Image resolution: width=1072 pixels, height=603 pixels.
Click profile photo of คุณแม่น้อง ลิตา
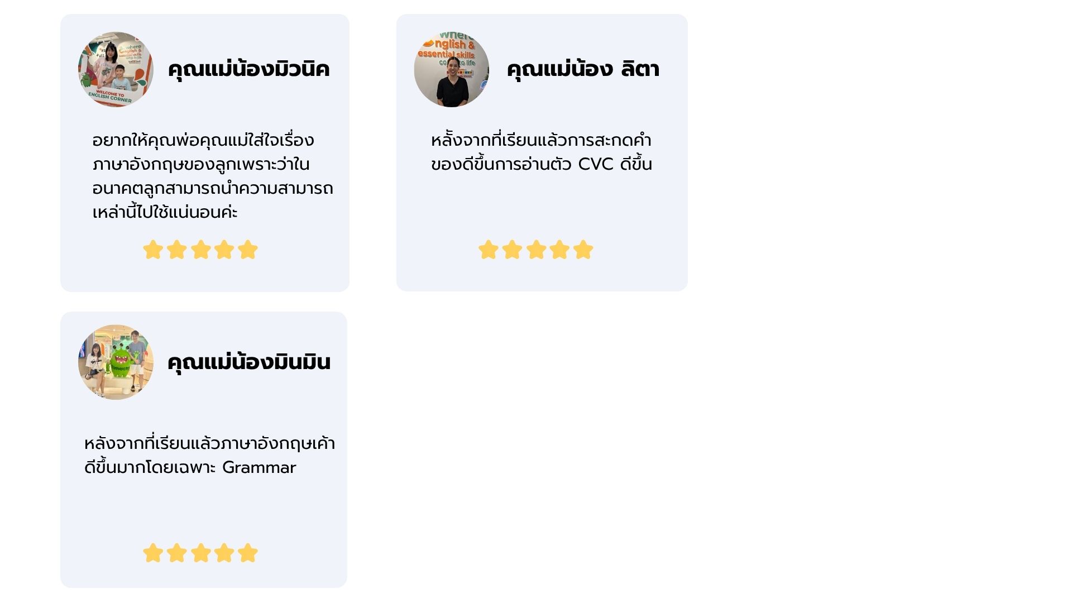point(452,69)
